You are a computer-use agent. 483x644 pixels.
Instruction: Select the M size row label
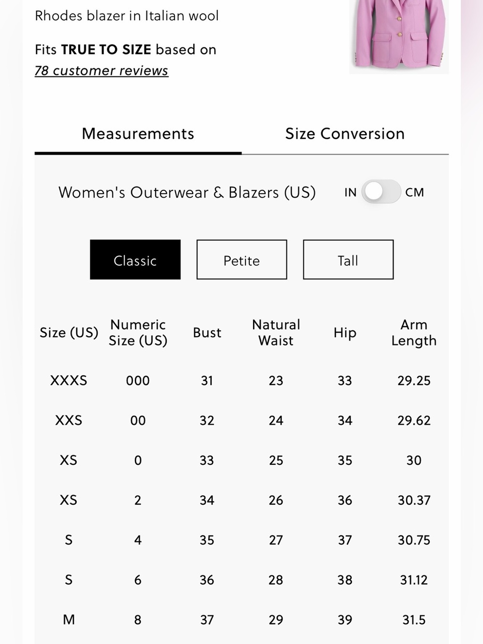click(x=69, y=619)
